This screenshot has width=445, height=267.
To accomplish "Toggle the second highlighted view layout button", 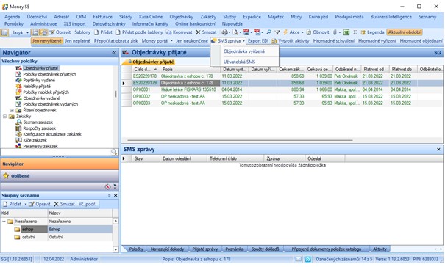I will click(x=43, y=32).
